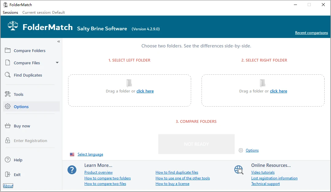Click the Compare Files document icon
Image resolution: width=331 pixels, height=192 pixels.
click(8, 62)
